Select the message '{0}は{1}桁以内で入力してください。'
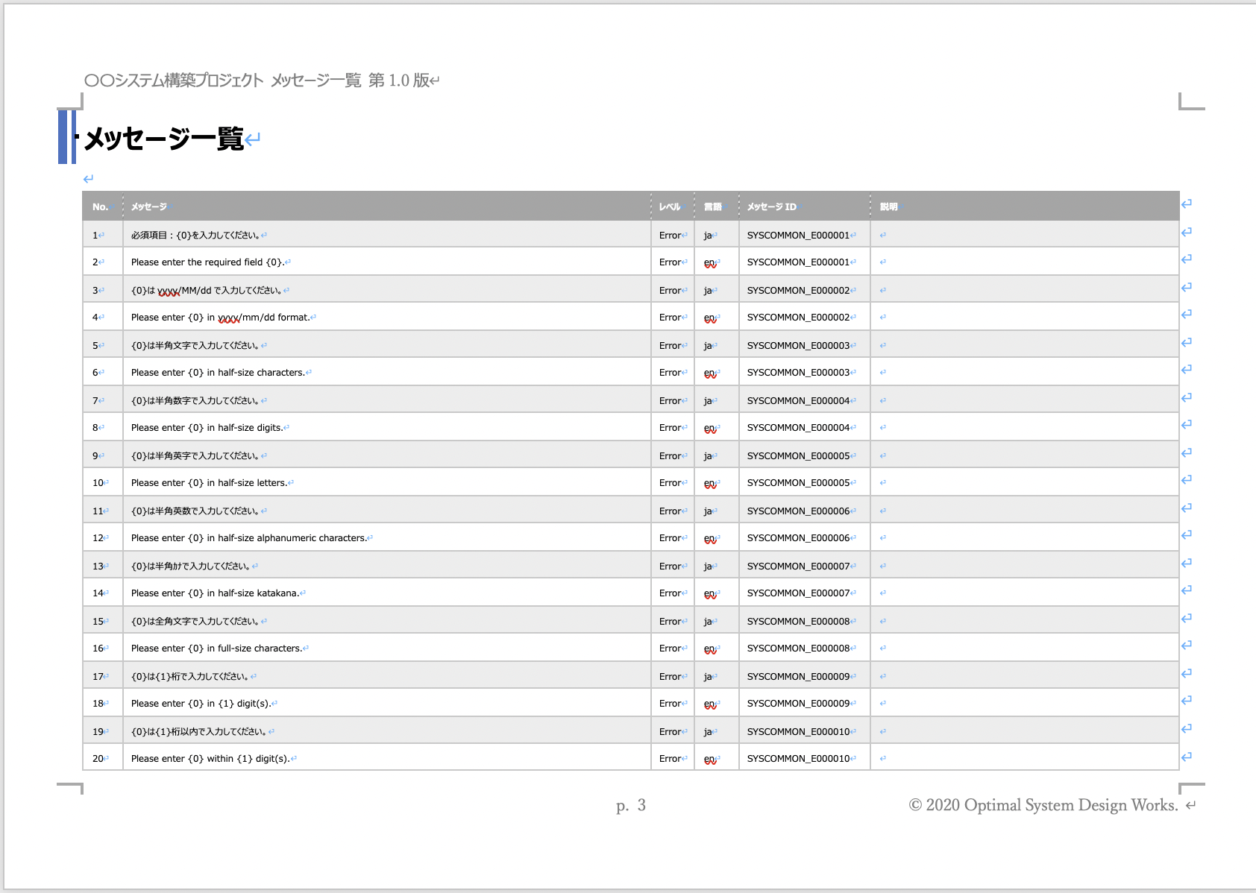The image size is (1256, 893). click(x=199, y=732)
